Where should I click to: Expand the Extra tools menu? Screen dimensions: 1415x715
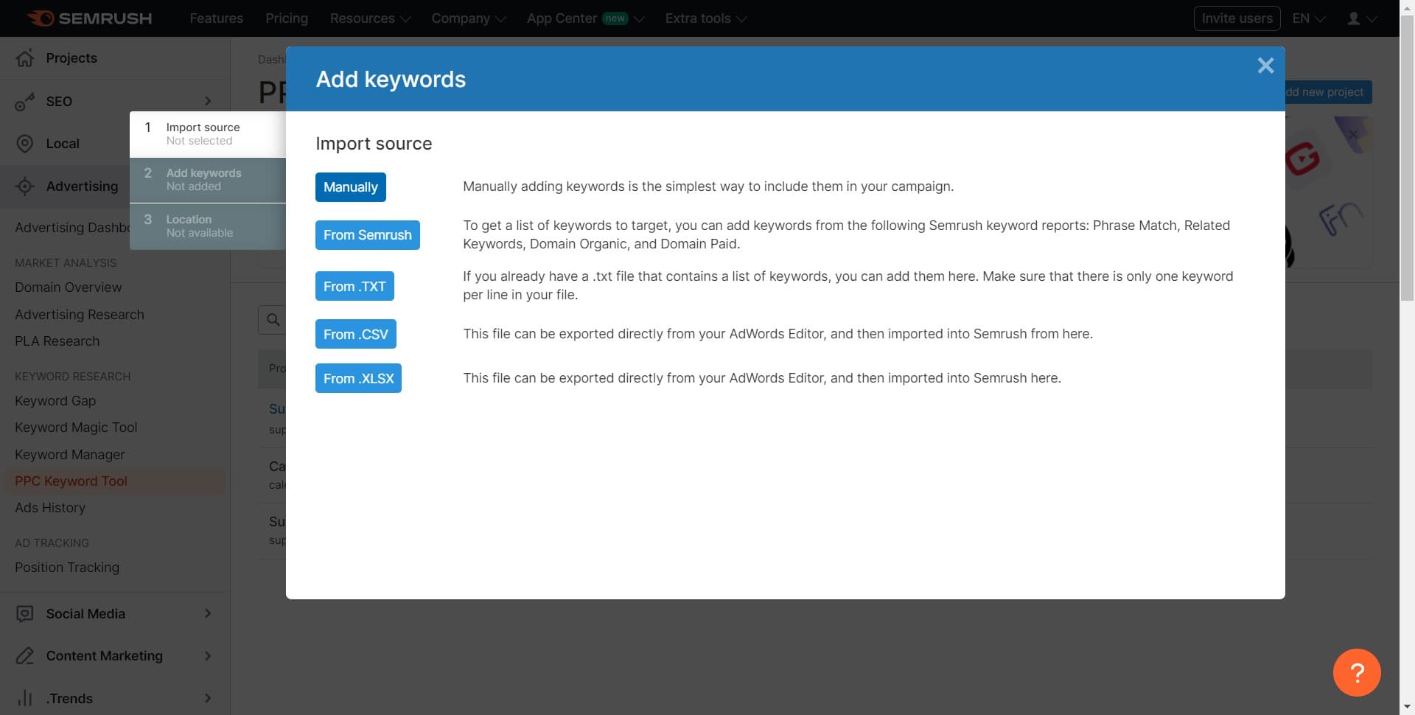[x=705, y=18]
